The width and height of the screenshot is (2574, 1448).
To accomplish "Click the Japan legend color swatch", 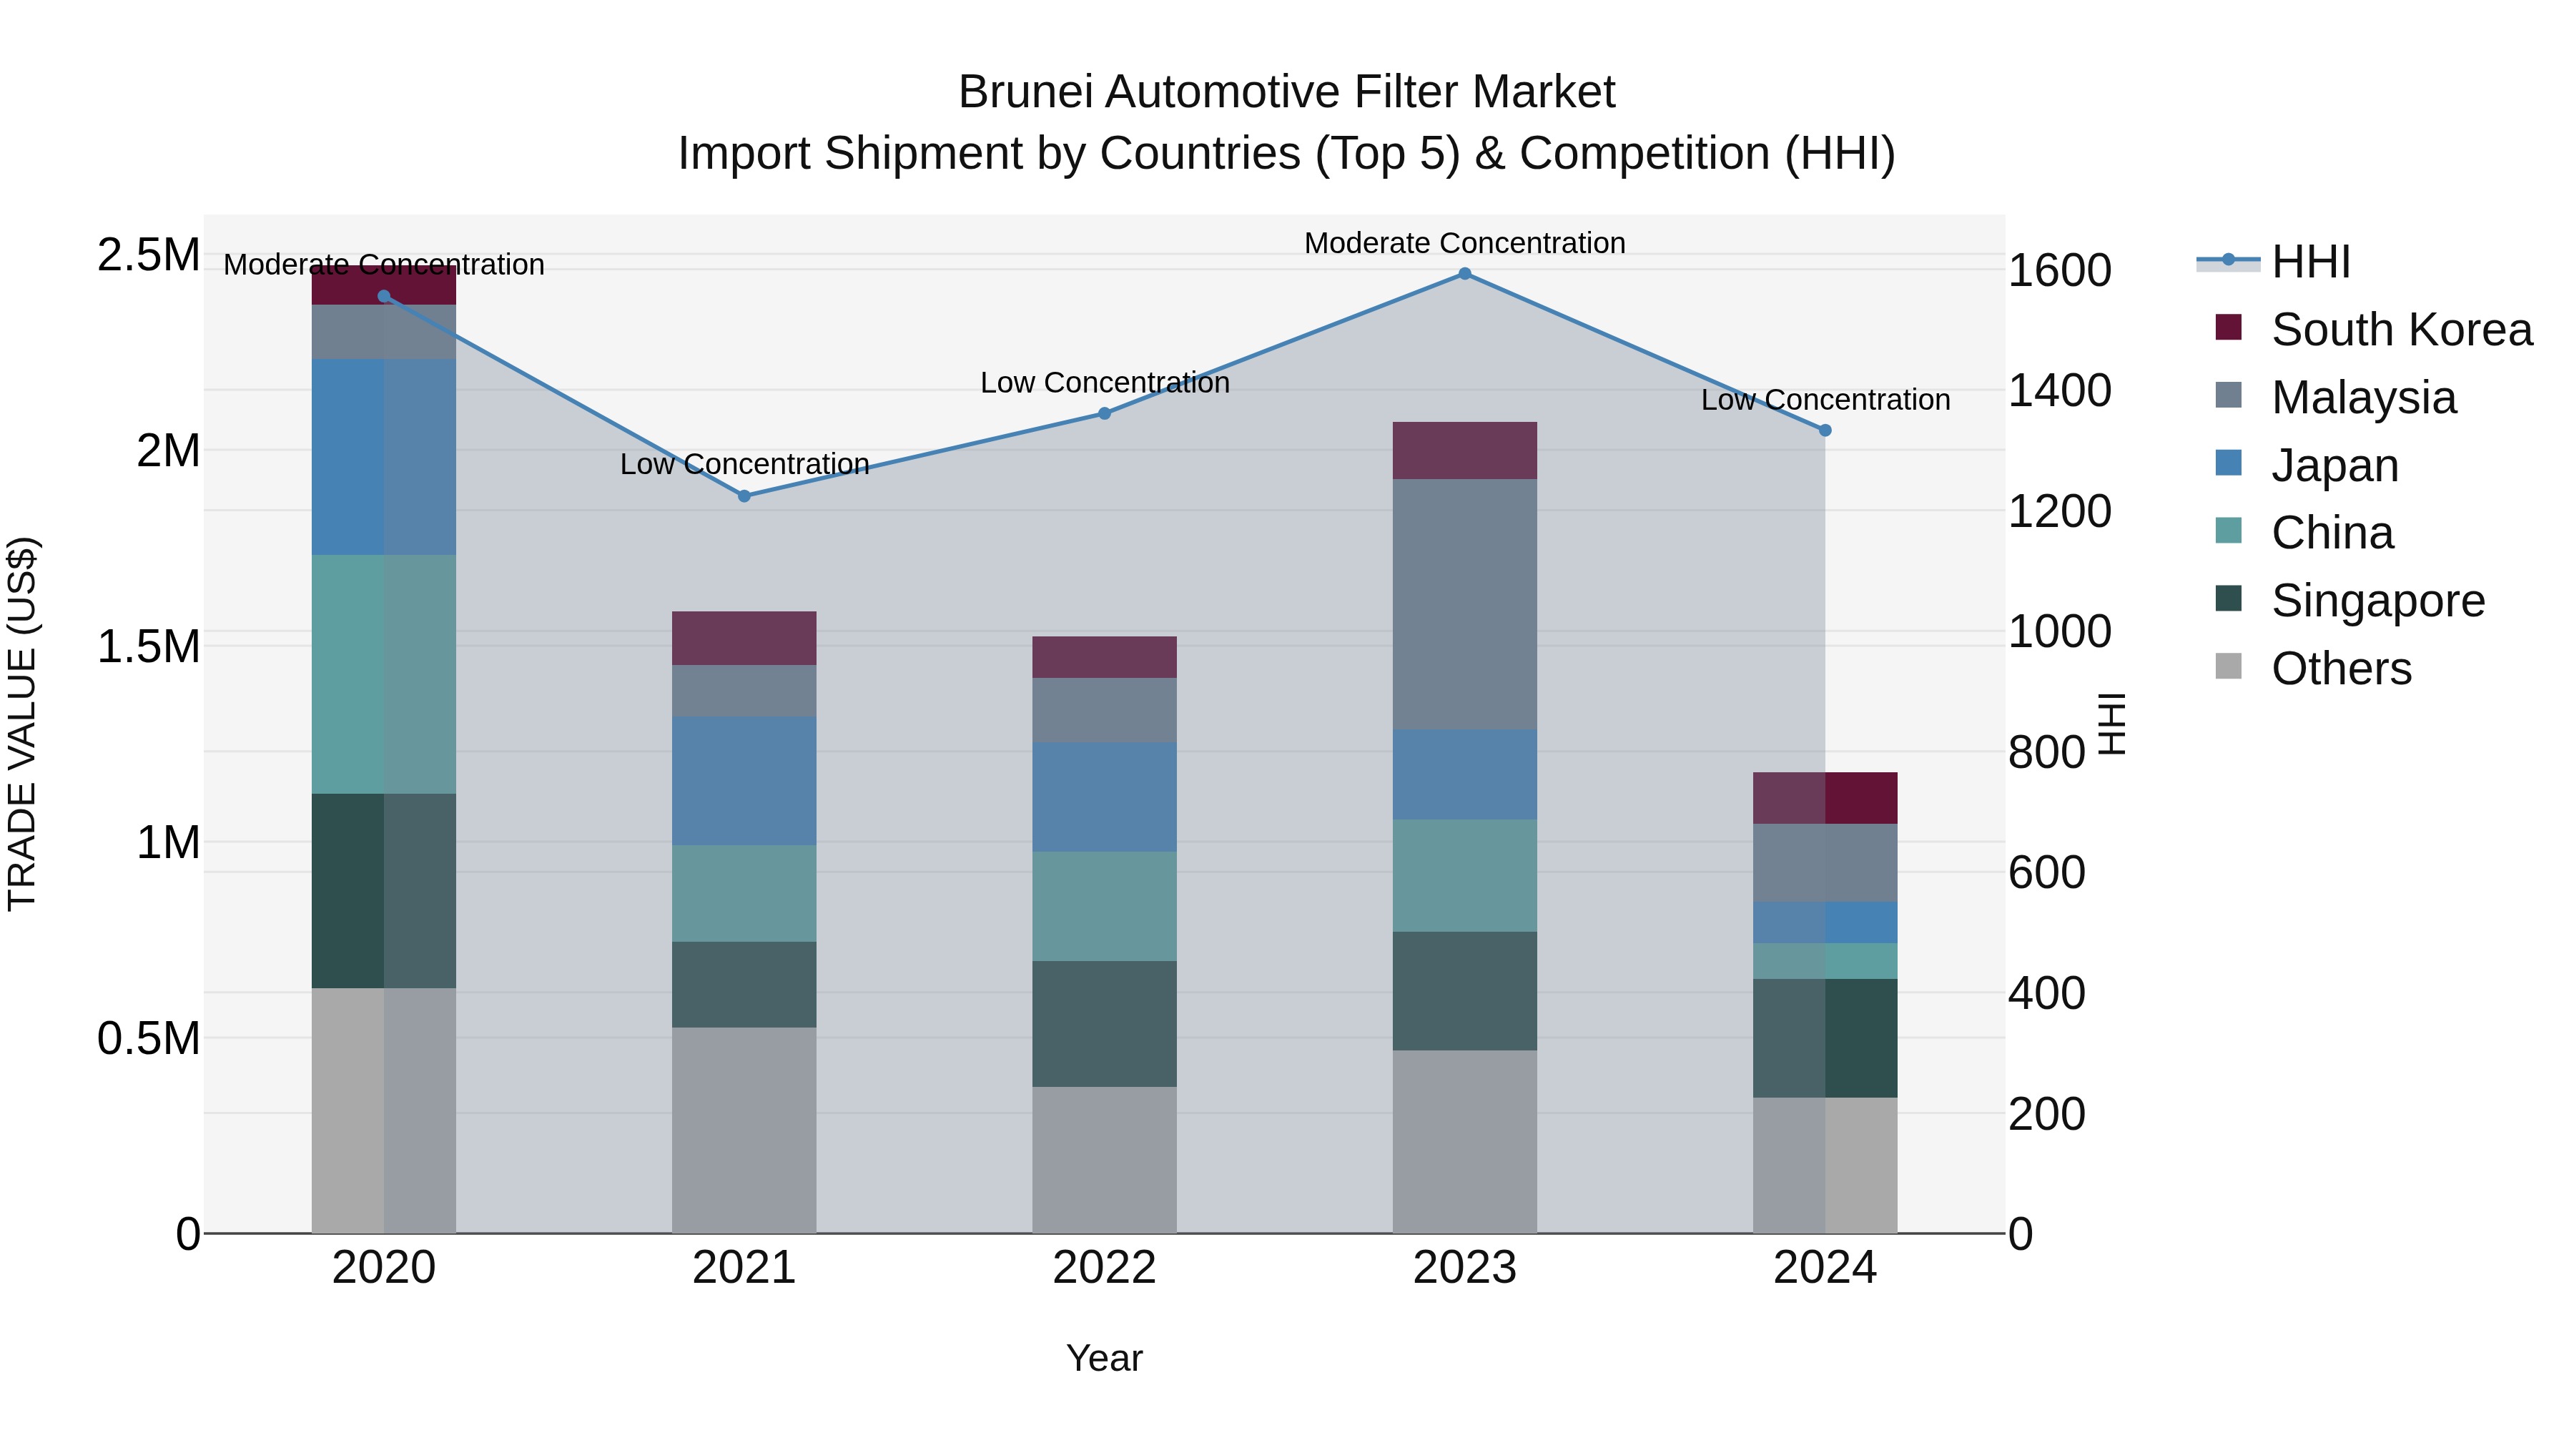I will point(2228,463).
